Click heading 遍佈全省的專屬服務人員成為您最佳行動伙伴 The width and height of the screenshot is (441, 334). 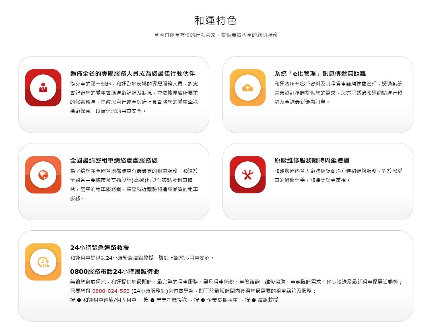click(x=133, y=74)
